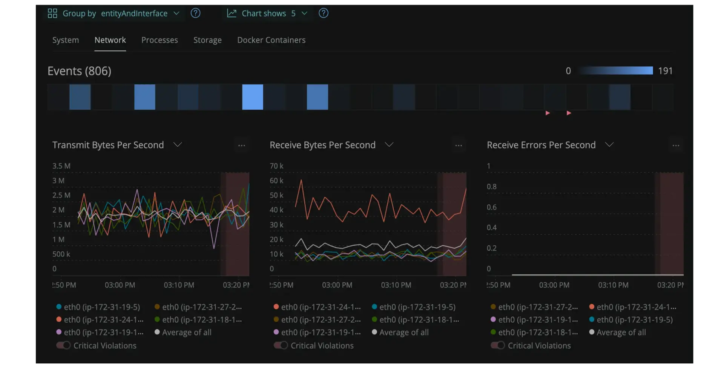Open Receive Errors chart options ellipsis
Screen dimensions: 724x366
pyautogui.click(x=676, y=145)
